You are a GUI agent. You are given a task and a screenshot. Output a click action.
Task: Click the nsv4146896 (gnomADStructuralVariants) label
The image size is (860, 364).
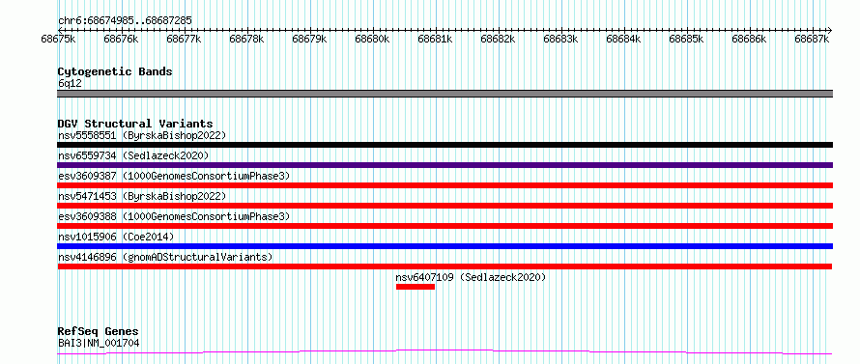point(165,257)
